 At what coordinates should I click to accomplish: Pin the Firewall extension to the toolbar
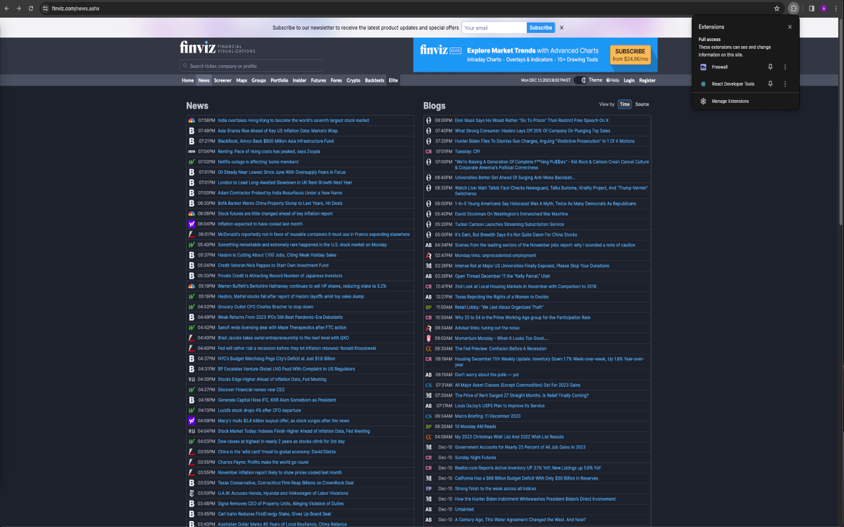click(x=770, y=67)
